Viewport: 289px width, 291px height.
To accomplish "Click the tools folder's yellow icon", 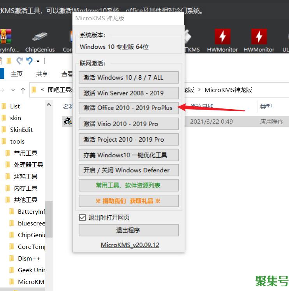I will pos(4,142).
